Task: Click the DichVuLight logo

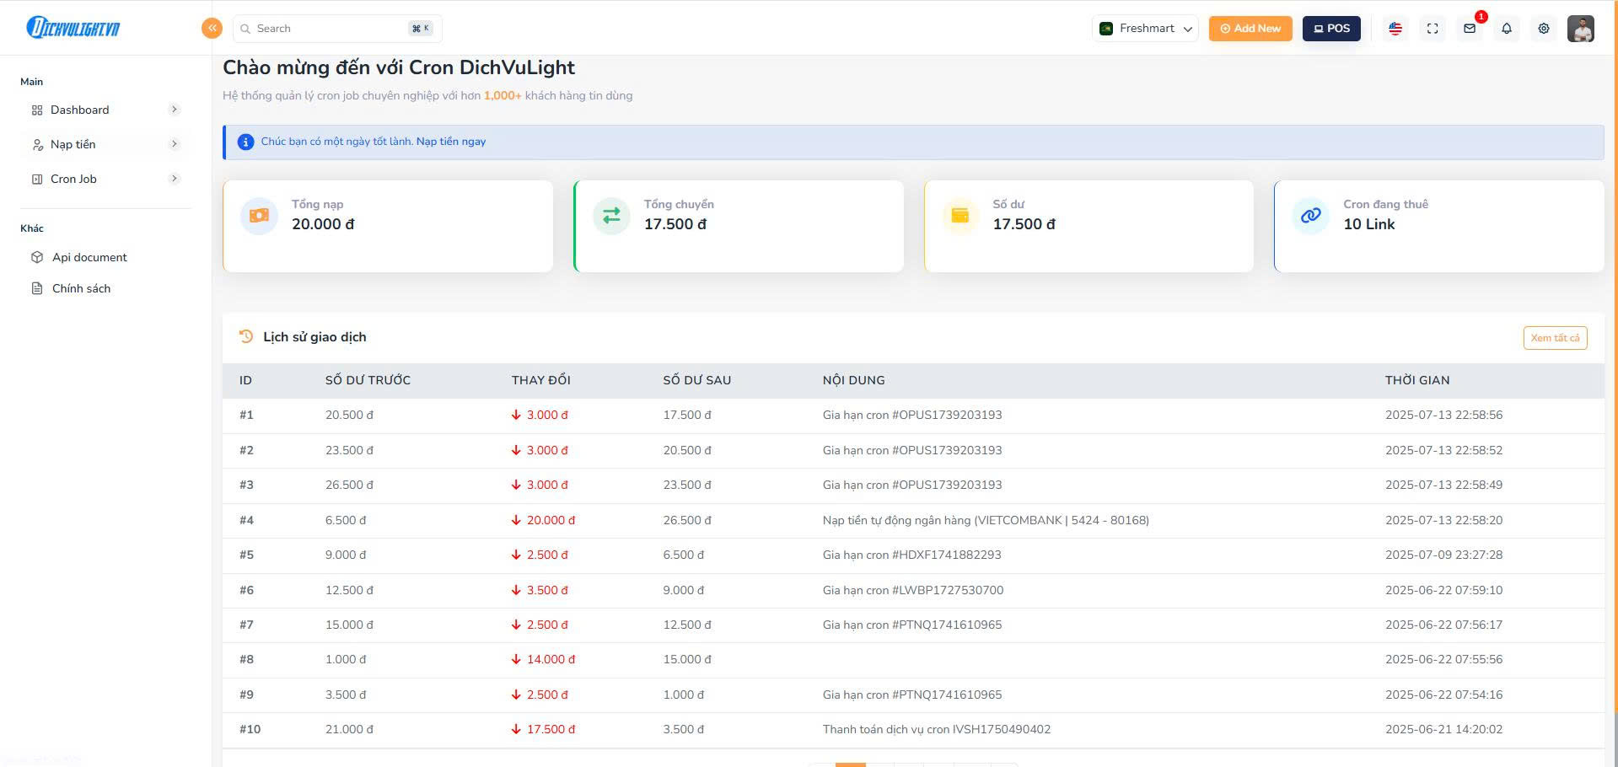Action: [x=73, y=28]
